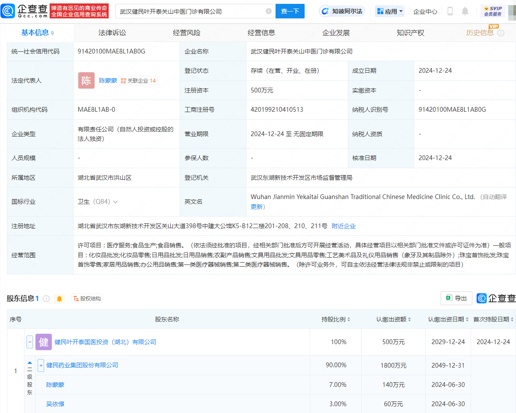Screen dimensions: 516x413
Task: Click registration number 420199210410513
Action: pyautogui.click(x=277, y=110)
